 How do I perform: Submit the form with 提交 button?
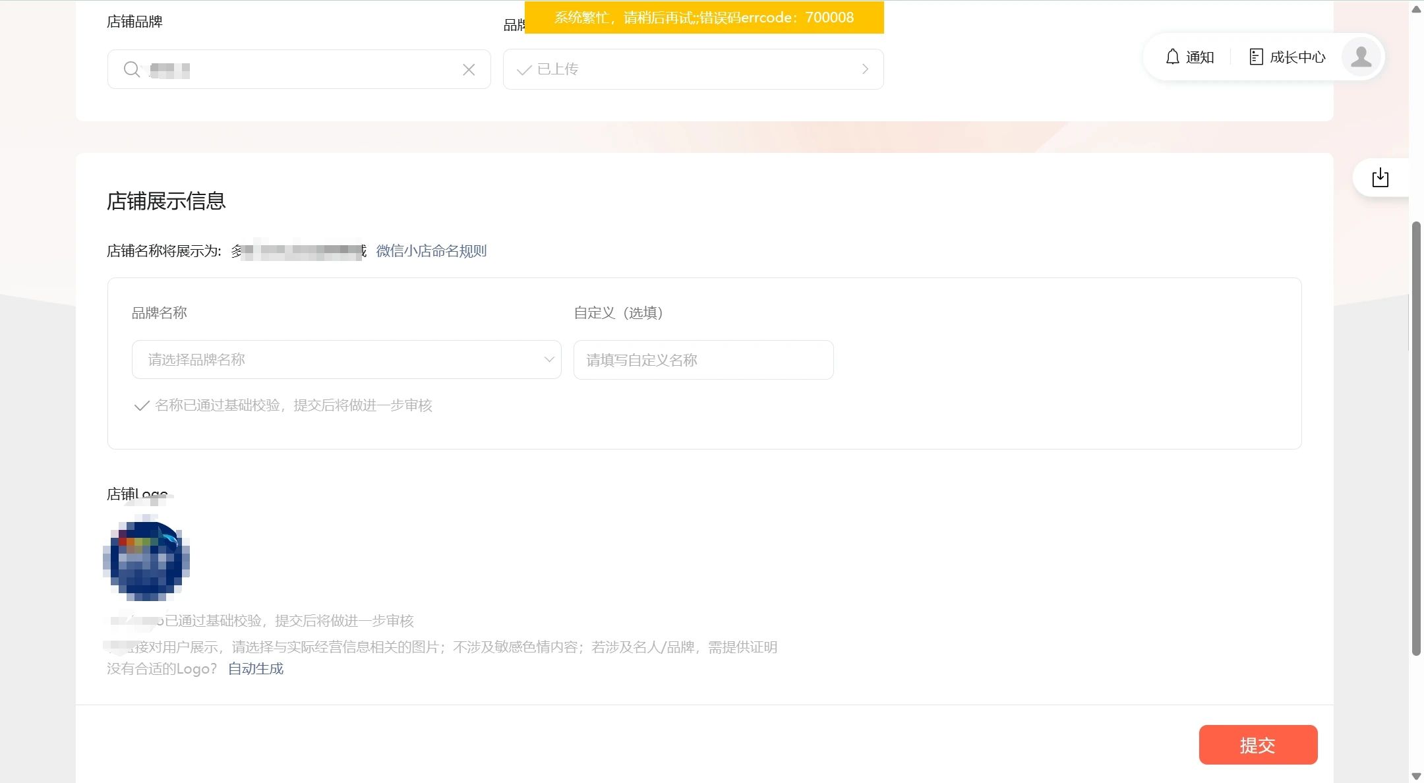tap(1258, 745)
